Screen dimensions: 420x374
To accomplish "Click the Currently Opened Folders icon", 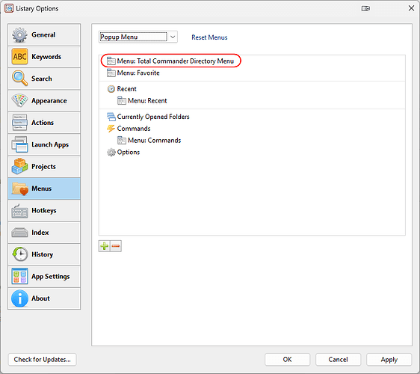I will pos(111,117).
